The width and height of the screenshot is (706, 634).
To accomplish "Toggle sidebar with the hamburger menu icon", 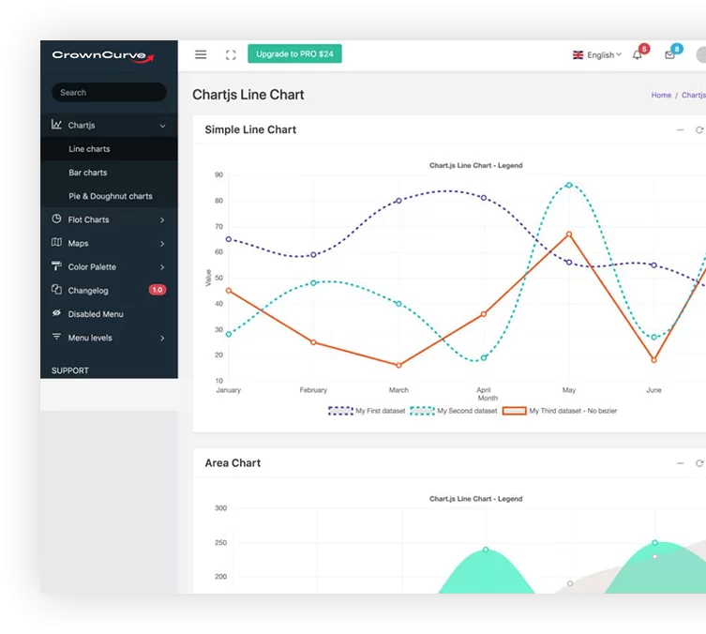I will pos(201,54).
